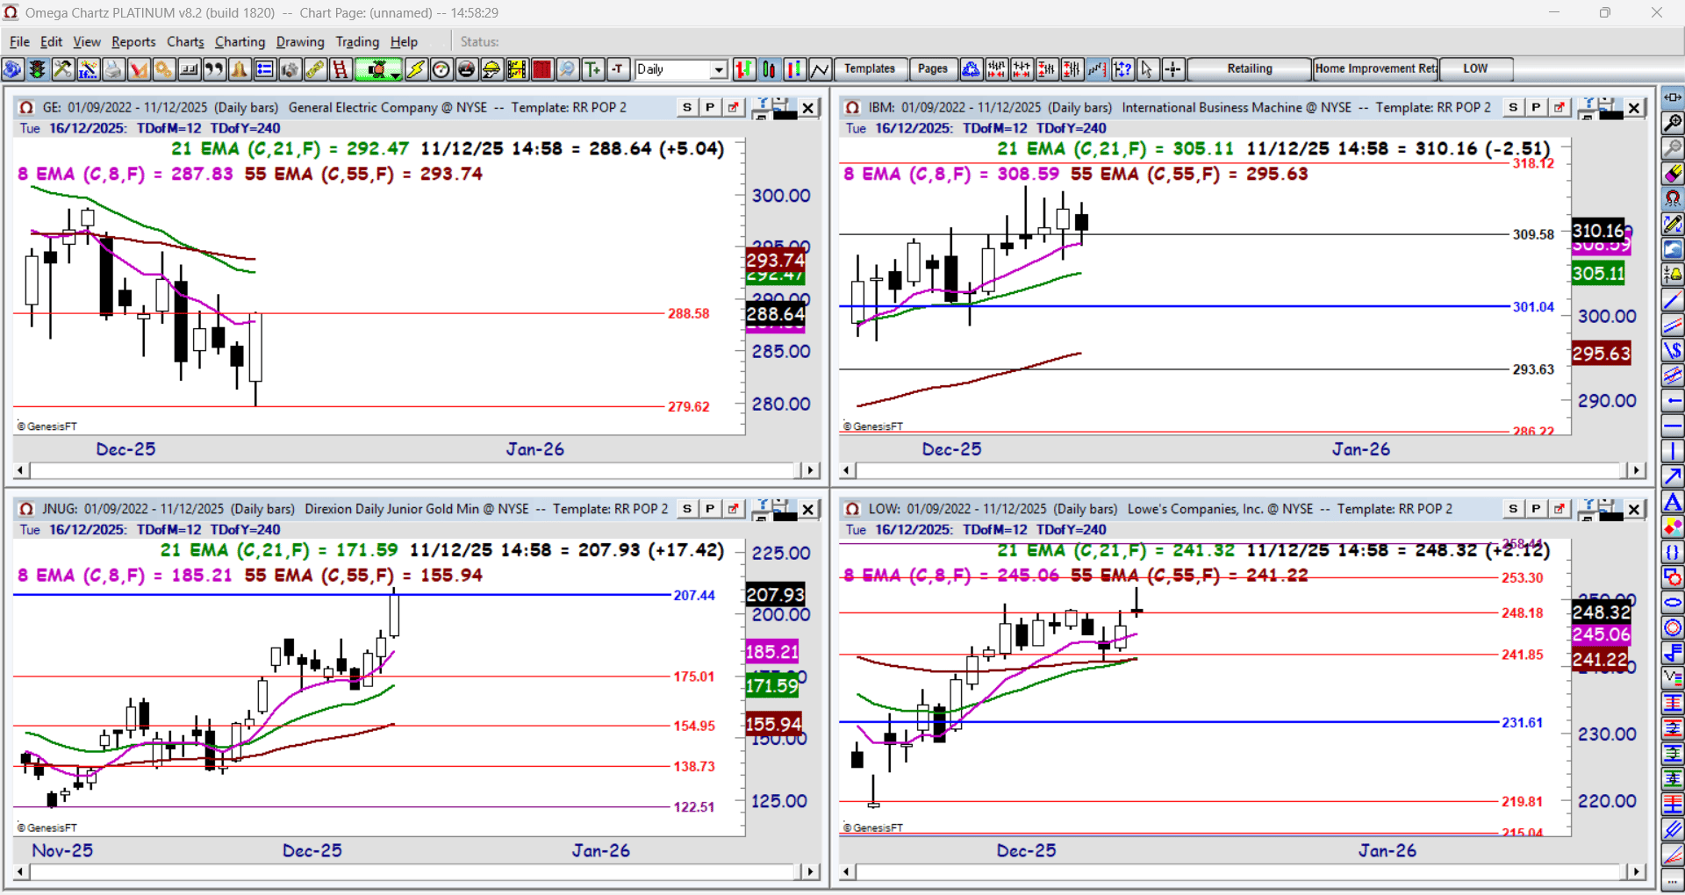Select the parallel lines channel tool

click(x=1673, y=326)
